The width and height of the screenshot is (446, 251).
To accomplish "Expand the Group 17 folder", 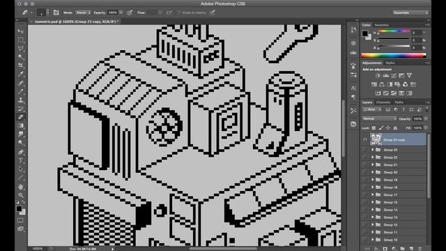I will click(372, 195).
